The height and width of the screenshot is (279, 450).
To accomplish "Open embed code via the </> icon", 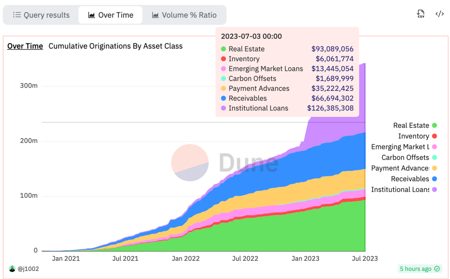I will click(440, 14).
